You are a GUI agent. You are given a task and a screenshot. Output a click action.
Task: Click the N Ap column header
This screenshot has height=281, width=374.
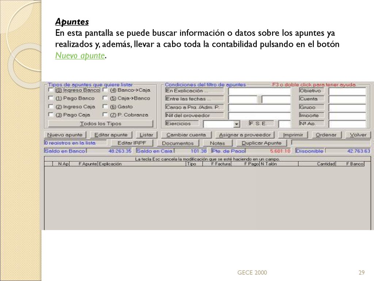tap(61, 164)
